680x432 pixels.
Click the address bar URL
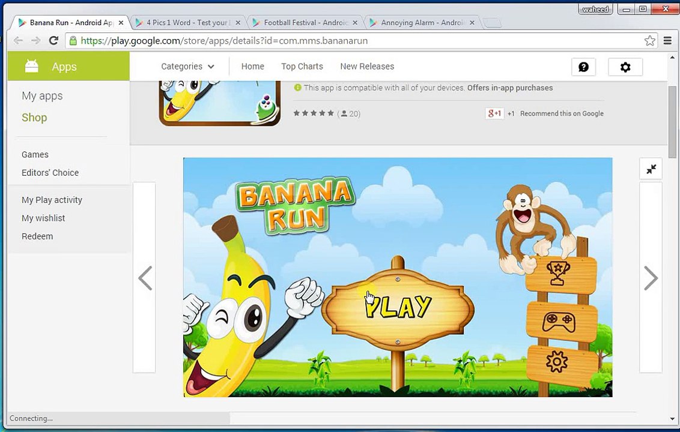pyautogui.click(x=224, y=41)
